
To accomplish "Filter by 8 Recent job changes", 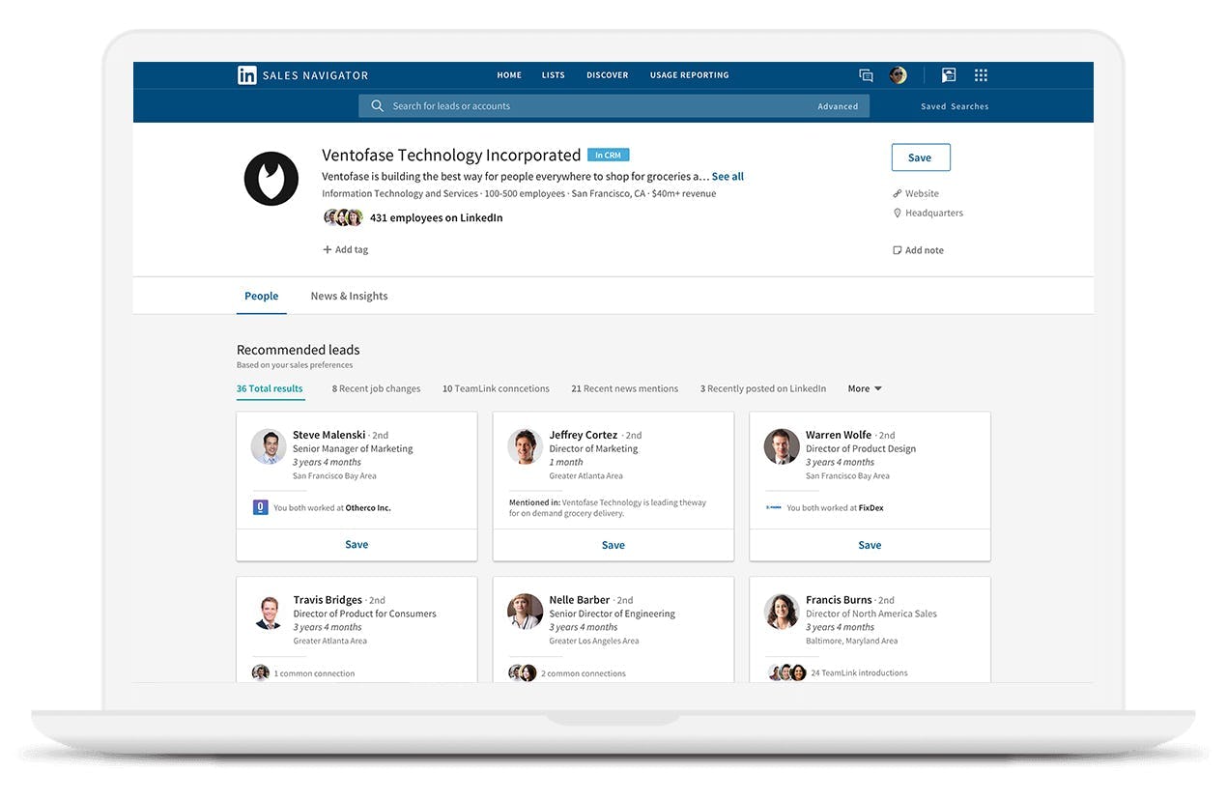I will pos(376,387).
